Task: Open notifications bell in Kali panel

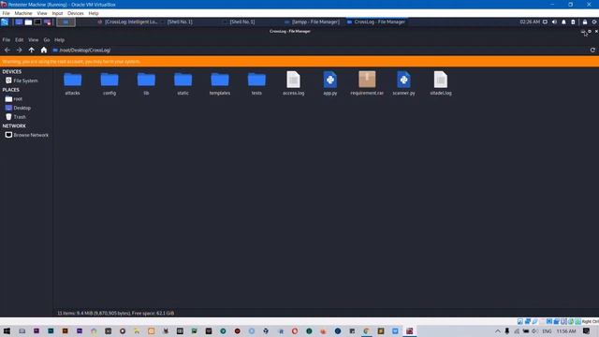Action: pyautogui.click(x=563, y=22)
